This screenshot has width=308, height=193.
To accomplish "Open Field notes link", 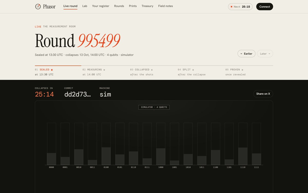I will tap(166, 6).
